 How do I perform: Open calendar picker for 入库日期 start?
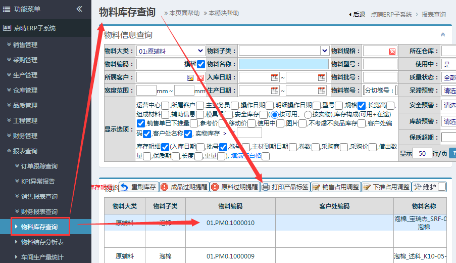point(274,77)
